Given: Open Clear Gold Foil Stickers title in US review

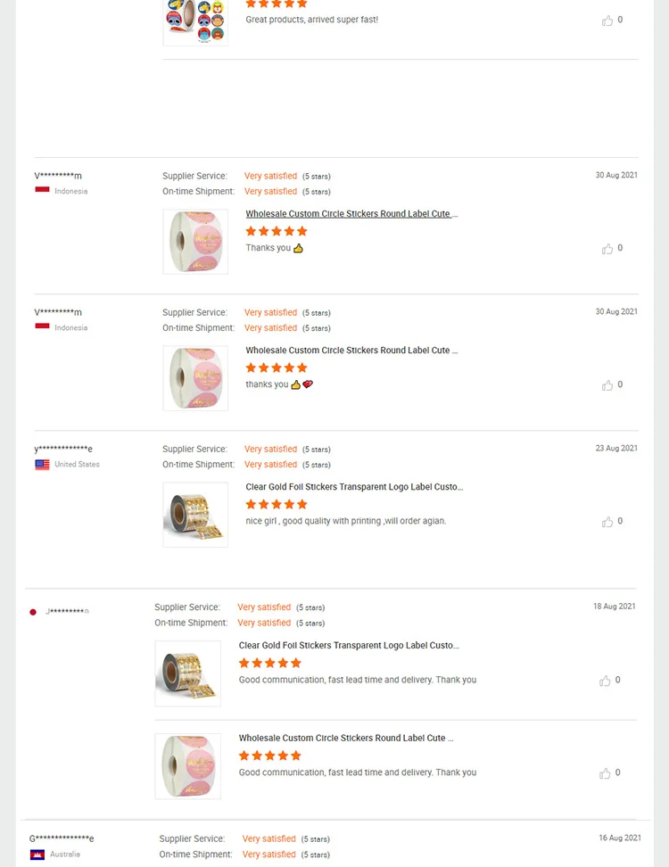Looking at the screenshot, I should click(354, 487).
